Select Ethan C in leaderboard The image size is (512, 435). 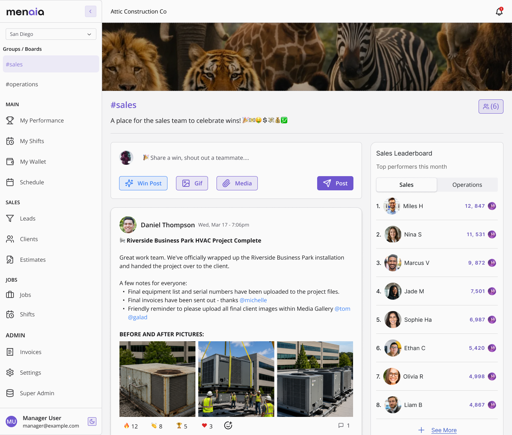tap(437, 348)
